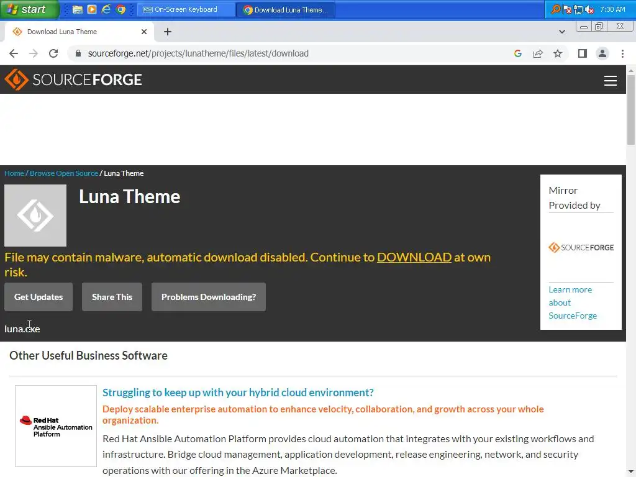Click the Luna Theme page heading
Image resolution: width=636 pixels, height=477 pixels.
129,197
